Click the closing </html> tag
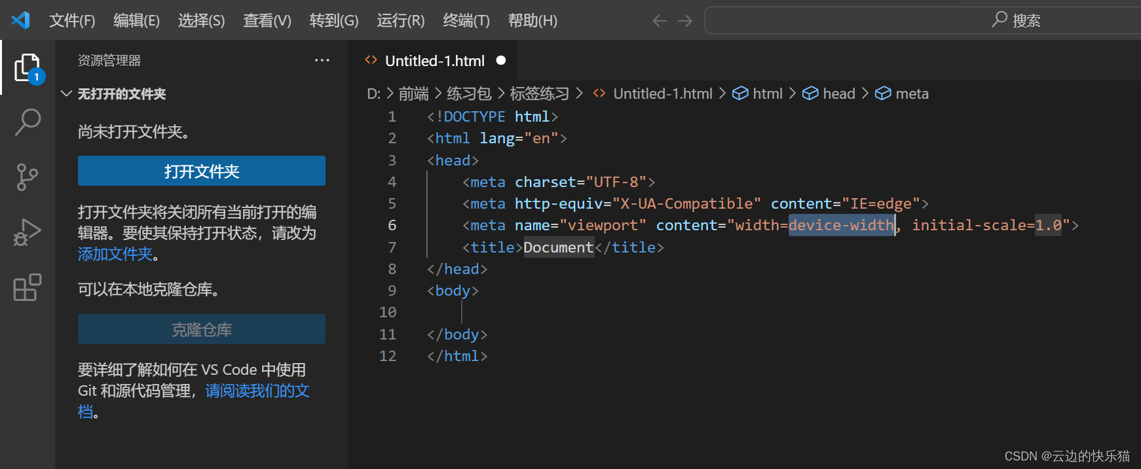 457,356
